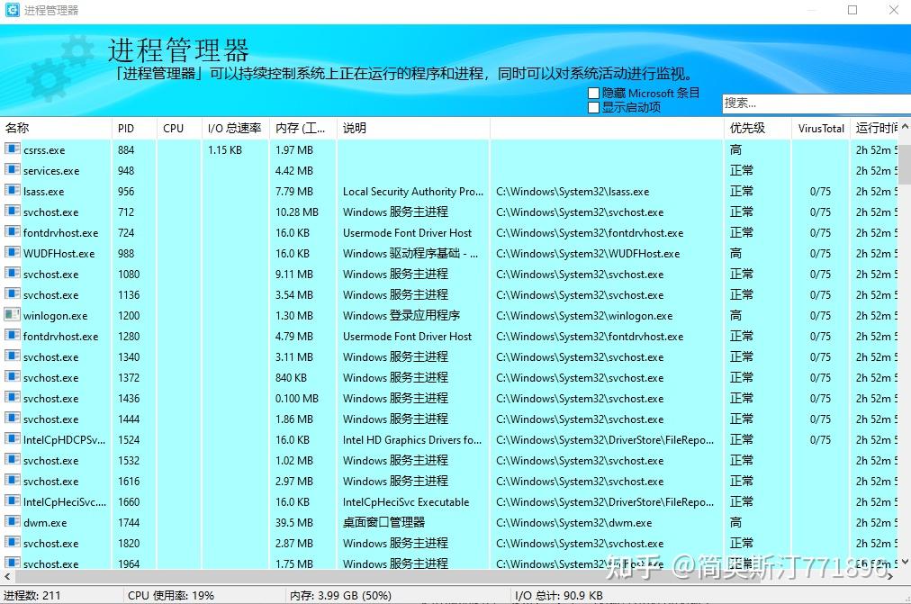
Task: Click status bar 进程数: 211
Action: click(32, 595)
